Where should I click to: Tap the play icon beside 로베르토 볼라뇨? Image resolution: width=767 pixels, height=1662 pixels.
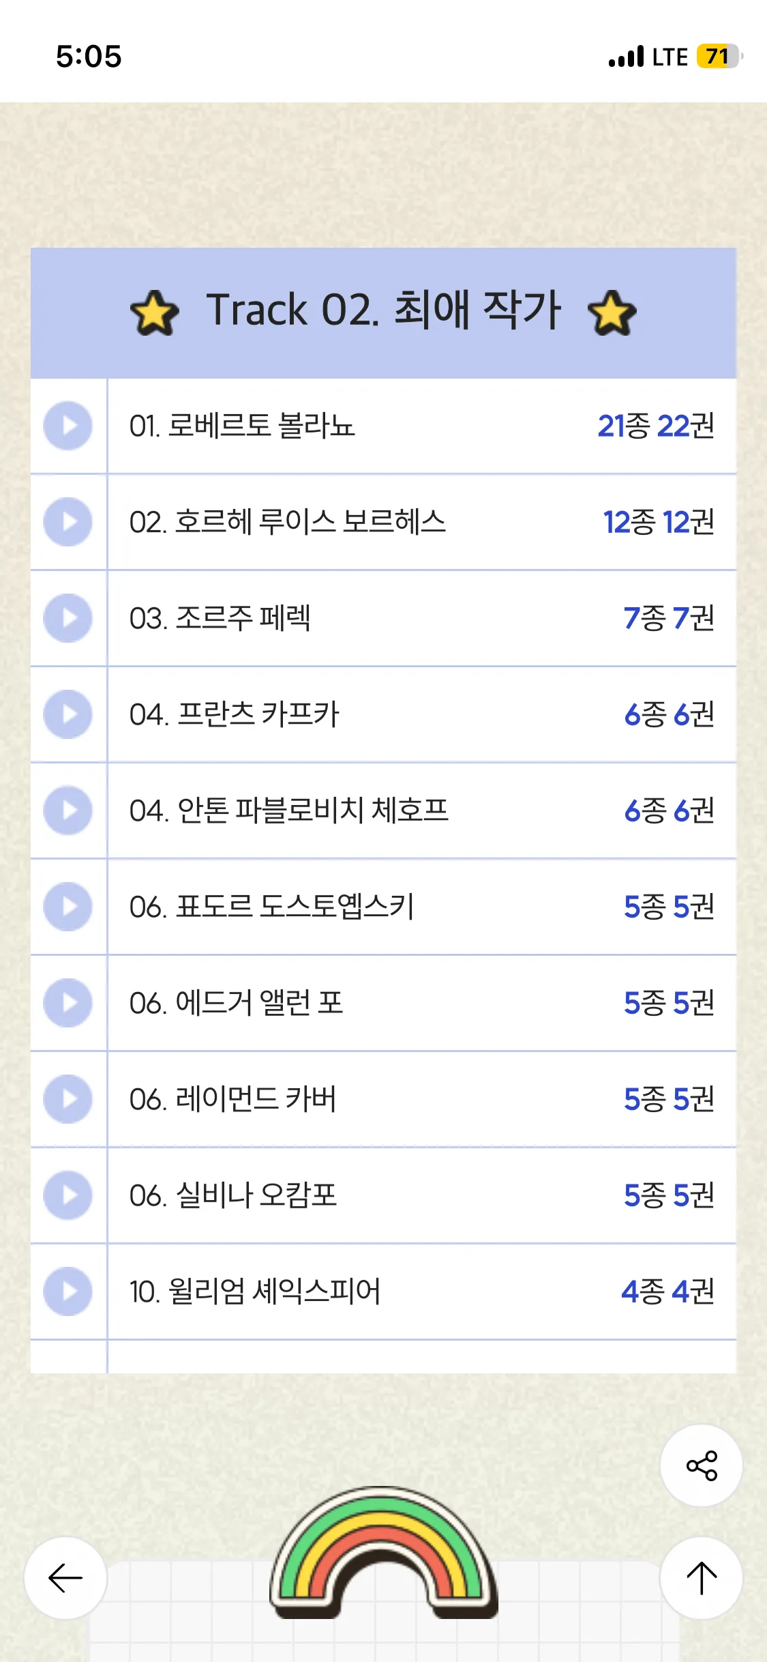click(x=67, y=426)
